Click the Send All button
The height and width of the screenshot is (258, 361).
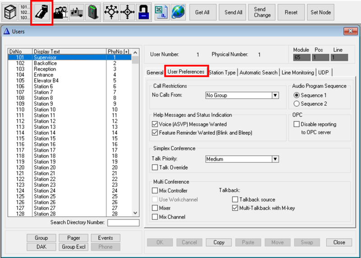(233, 12)
